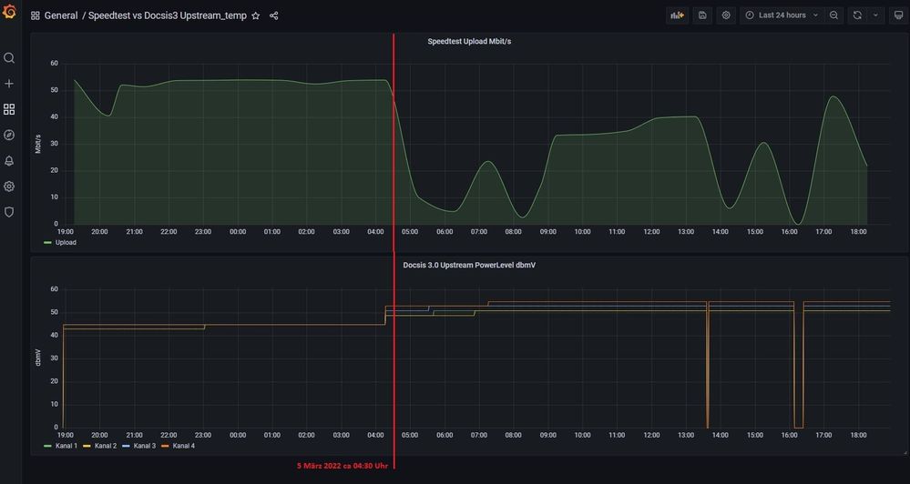Cycle view mode with monitor icon
910x484 pixels.
[898, 15]
